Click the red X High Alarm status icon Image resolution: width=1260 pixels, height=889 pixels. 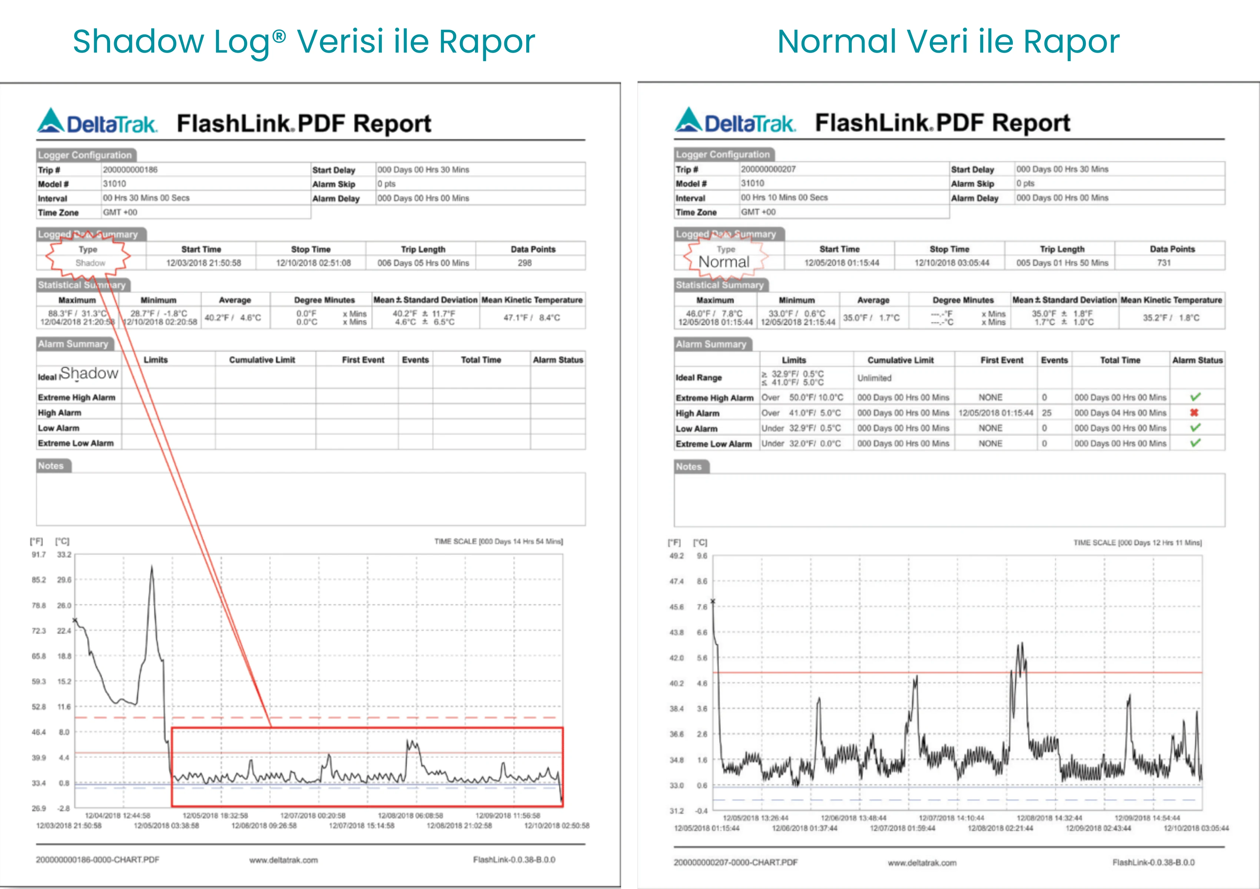[1194, 412]
